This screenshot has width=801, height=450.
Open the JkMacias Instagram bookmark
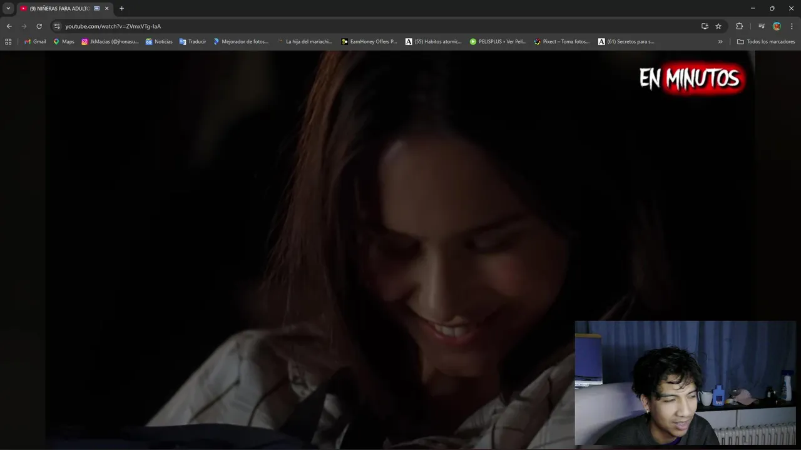point(110,42)
